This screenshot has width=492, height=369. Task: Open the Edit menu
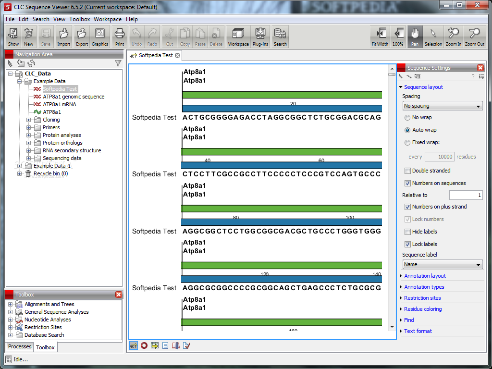pyautogui.click(x=24, y=19)
